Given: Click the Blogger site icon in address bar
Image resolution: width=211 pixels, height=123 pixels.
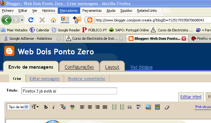Looking at the screenshot, I should tap(90, 20).
